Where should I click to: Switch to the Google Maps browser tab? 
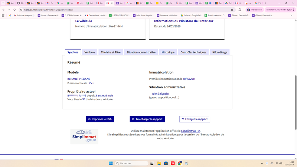(x=60, y=3)
